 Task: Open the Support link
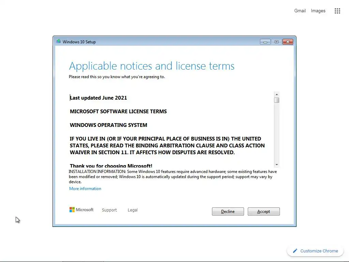(x=109, y=210)
